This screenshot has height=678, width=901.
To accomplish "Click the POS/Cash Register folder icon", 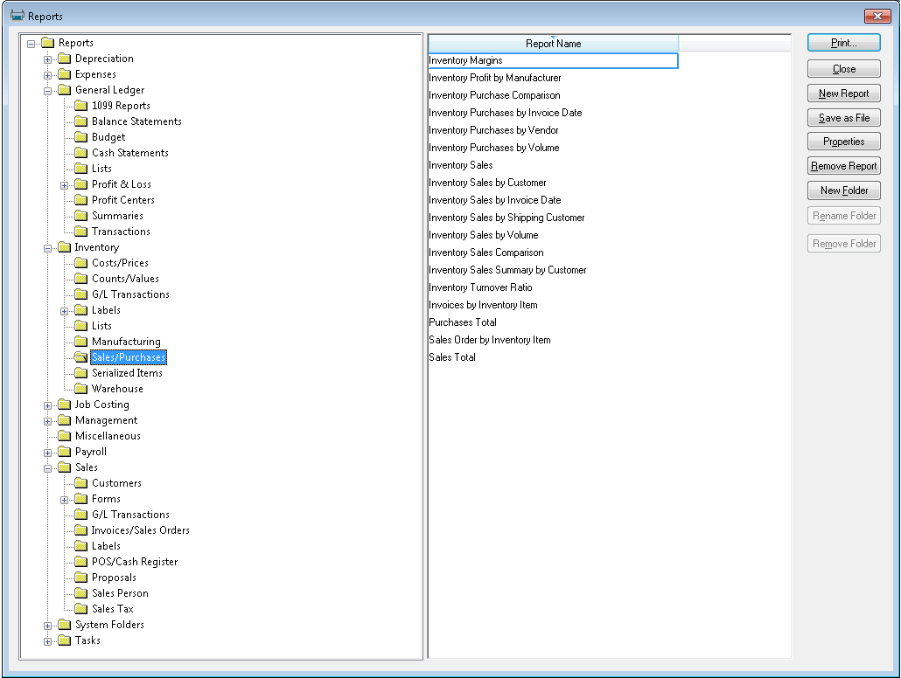I will 81,562.
